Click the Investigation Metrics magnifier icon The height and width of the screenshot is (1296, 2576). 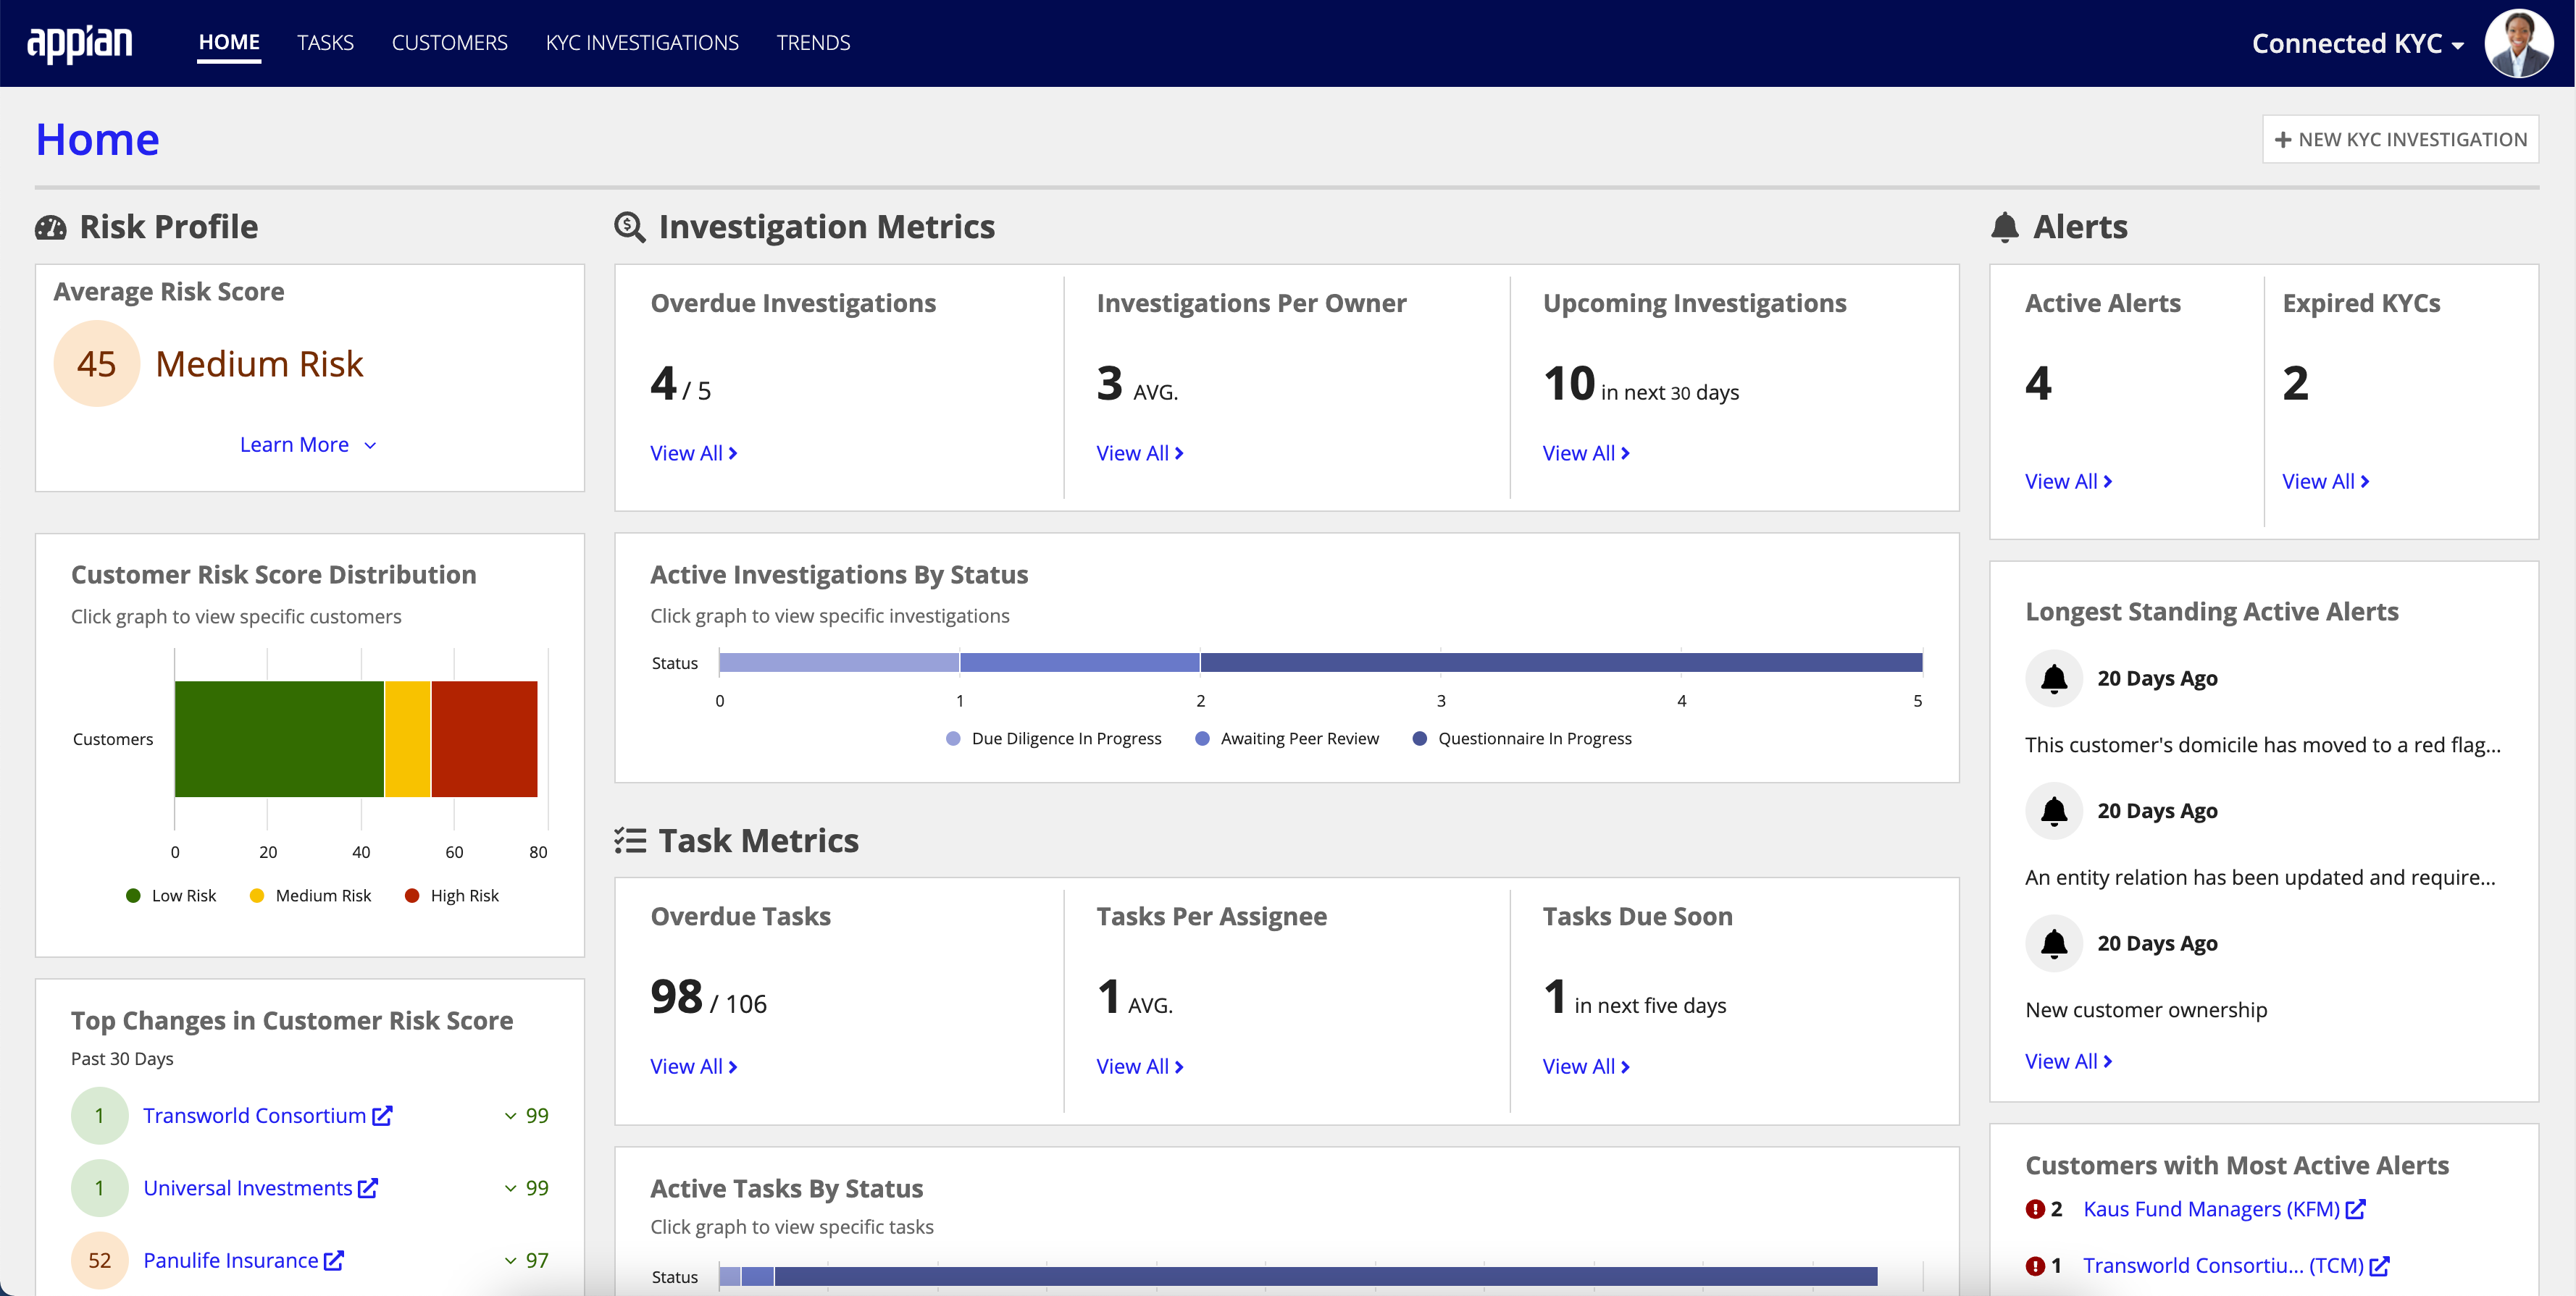point(630,227)
